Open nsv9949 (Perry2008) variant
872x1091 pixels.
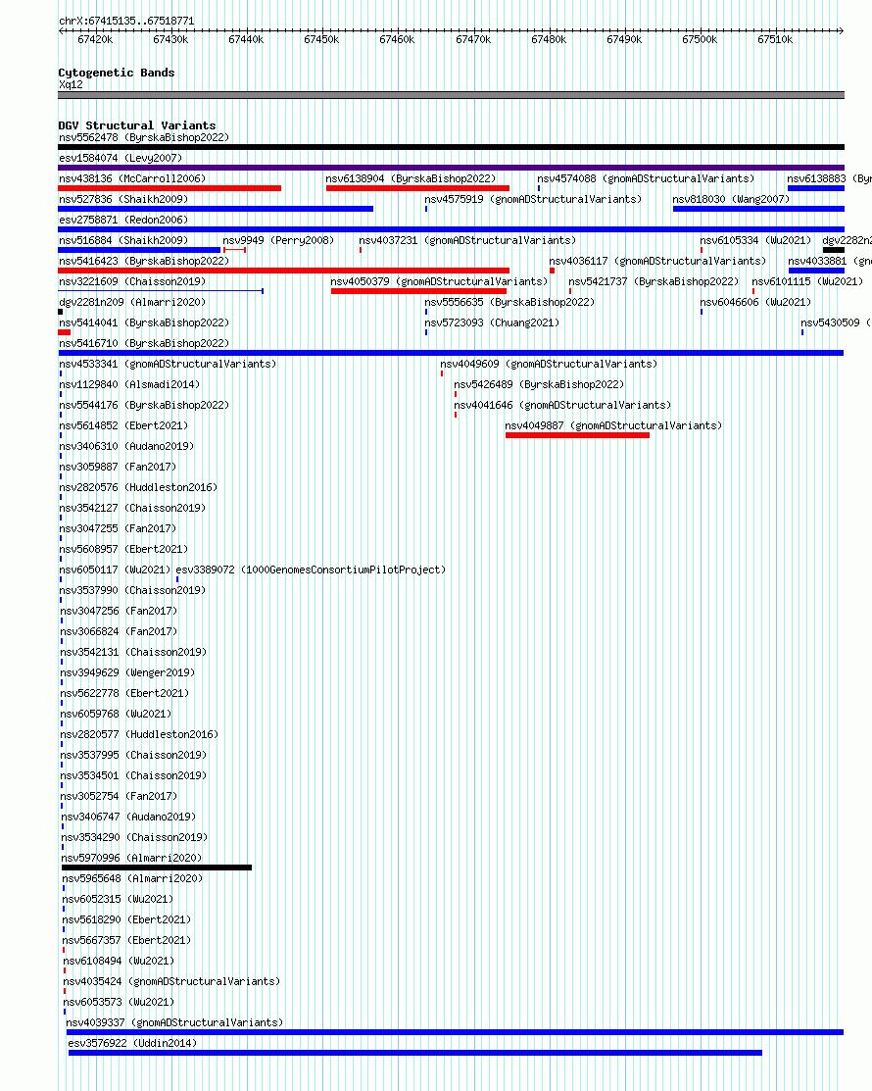[278, 241]
